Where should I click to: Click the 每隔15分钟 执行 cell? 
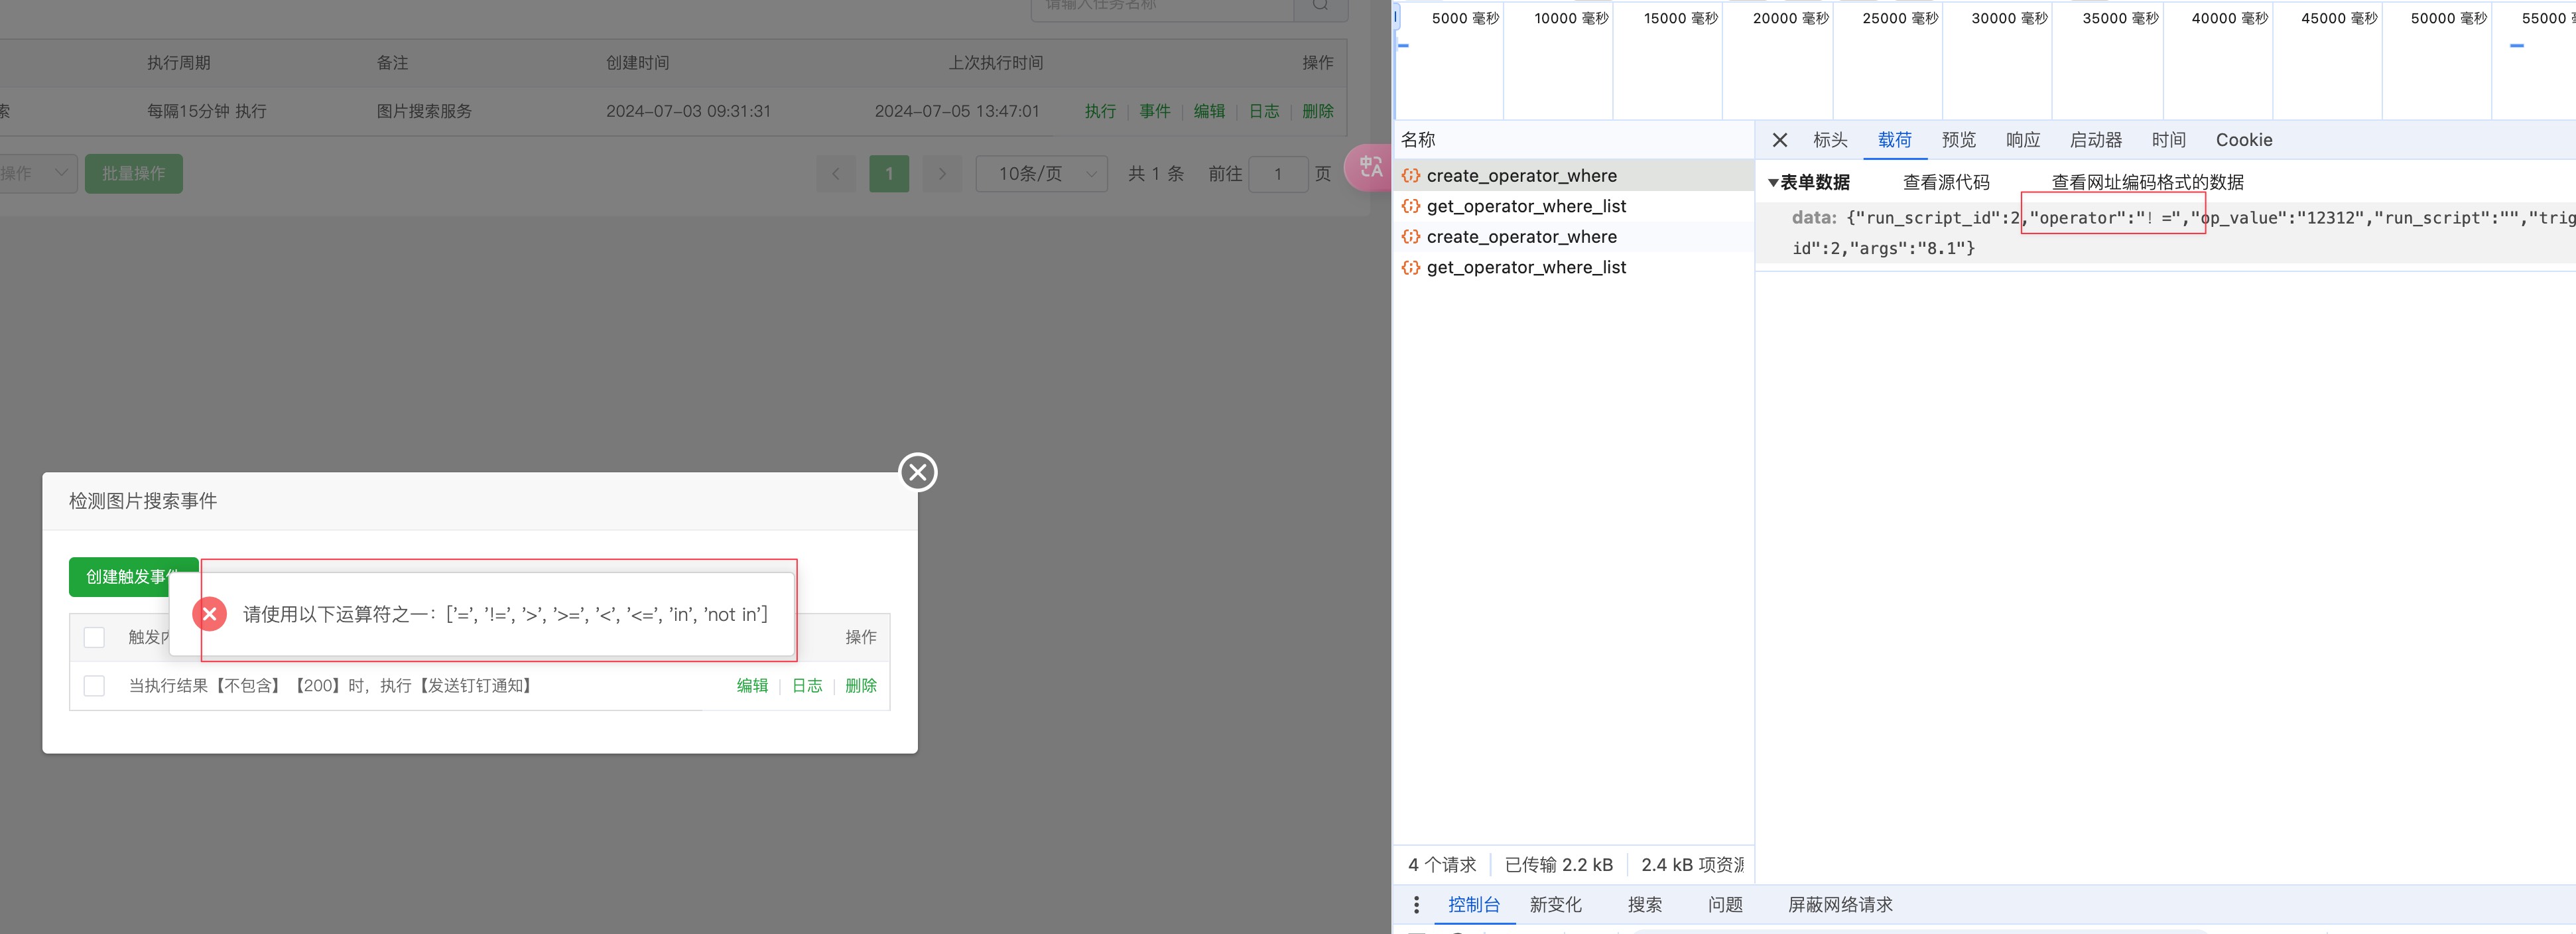207,111
